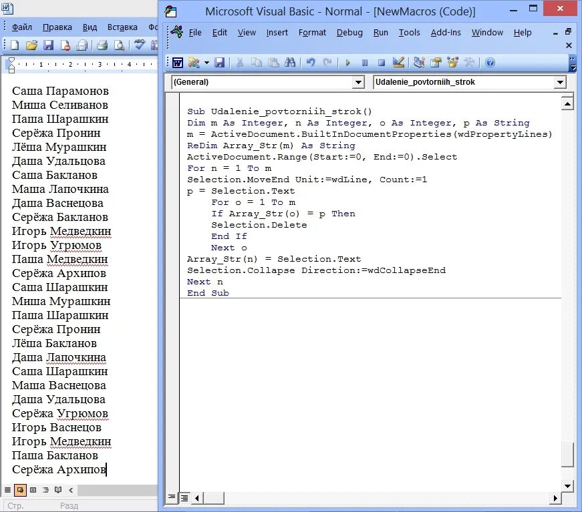582x512 pixels.
Task: Open the Insert menu in Visual Basic
Action: (277, 33)
